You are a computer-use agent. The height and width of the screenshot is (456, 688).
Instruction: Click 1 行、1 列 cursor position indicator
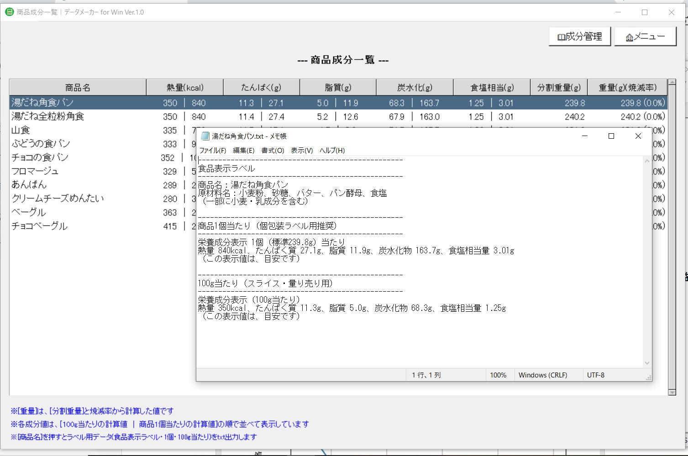(x=426, y=375)
